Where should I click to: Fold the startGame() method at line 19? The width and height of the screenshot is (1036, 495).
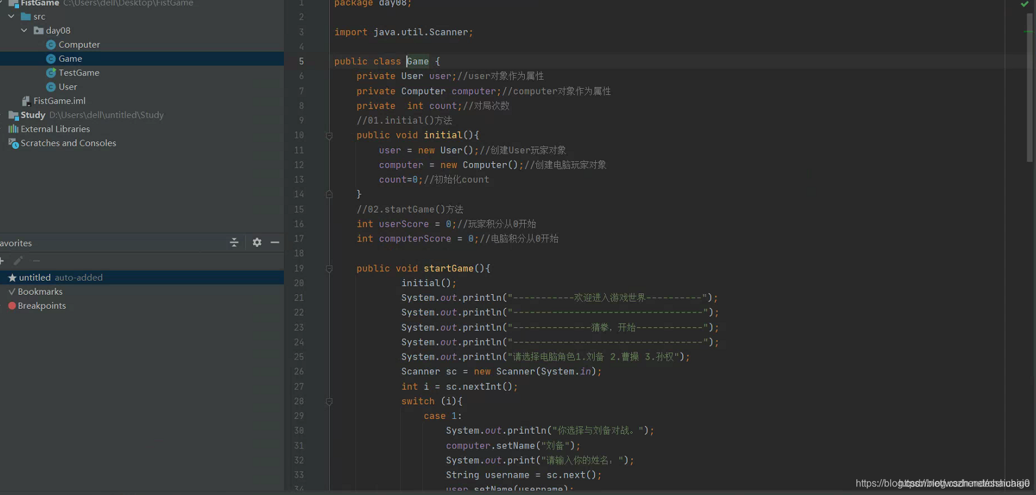tap(329, 269)
